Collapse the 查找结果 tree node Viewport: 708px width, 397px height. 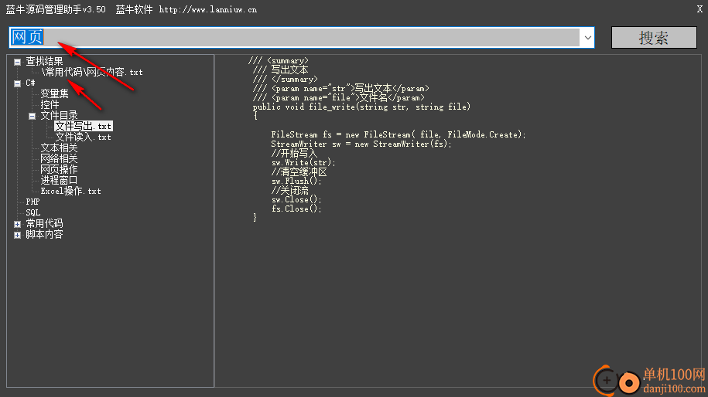tap(17, 62)
